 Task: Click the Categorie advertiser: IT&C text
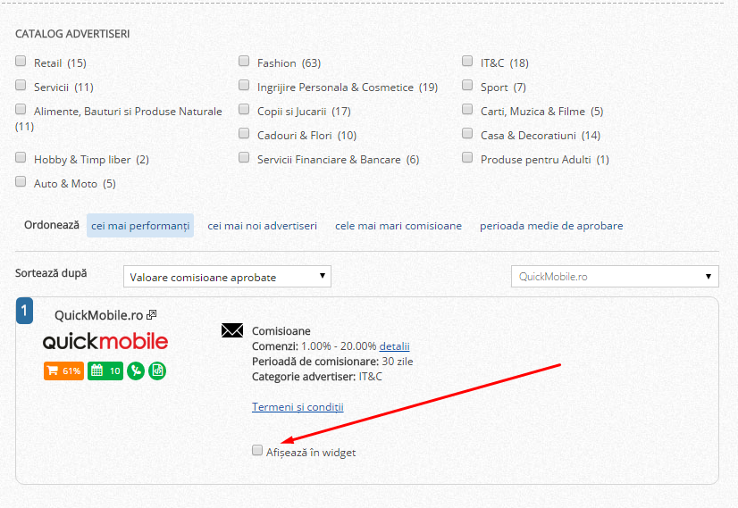(x=317, y=376)
